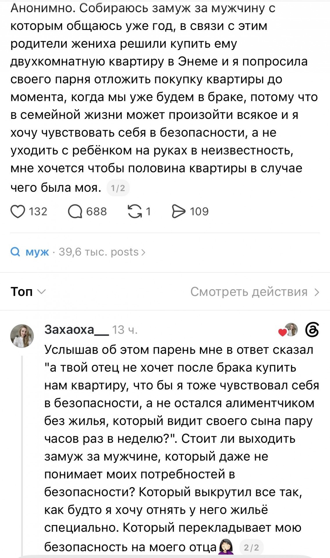
Task: Expand the chevron after "39,6 тыс. posts"
Action: point(143,252)
